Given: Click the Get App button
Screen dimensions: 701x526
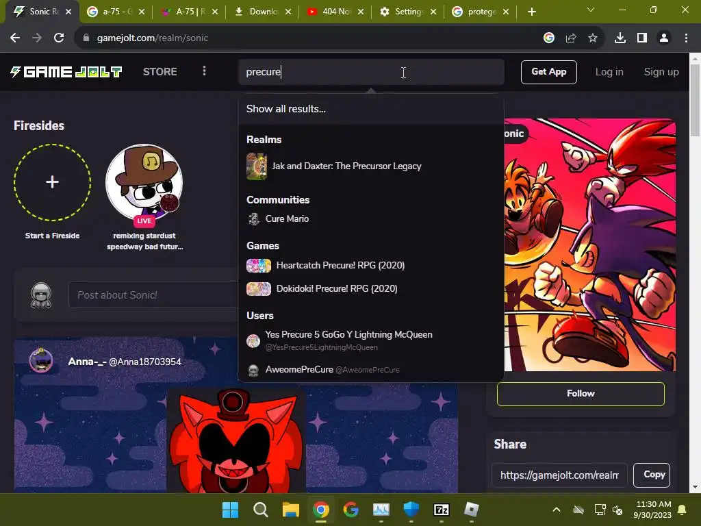Looking at the screenshot, I should point(548,72).
